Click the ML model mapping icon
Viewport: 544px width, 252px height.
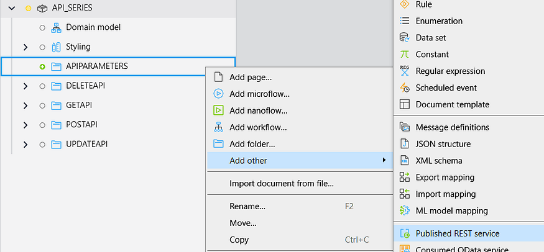point(405,210)
